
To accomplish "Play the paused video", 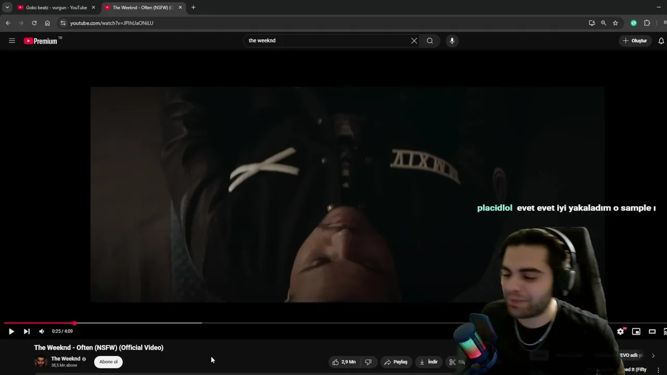I will click(x=11, y=331).
